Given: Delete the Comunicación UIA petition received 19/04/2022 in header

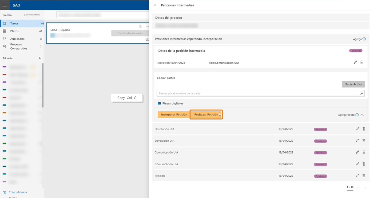Looking at the screenshot, I should [x=362, y=62].
